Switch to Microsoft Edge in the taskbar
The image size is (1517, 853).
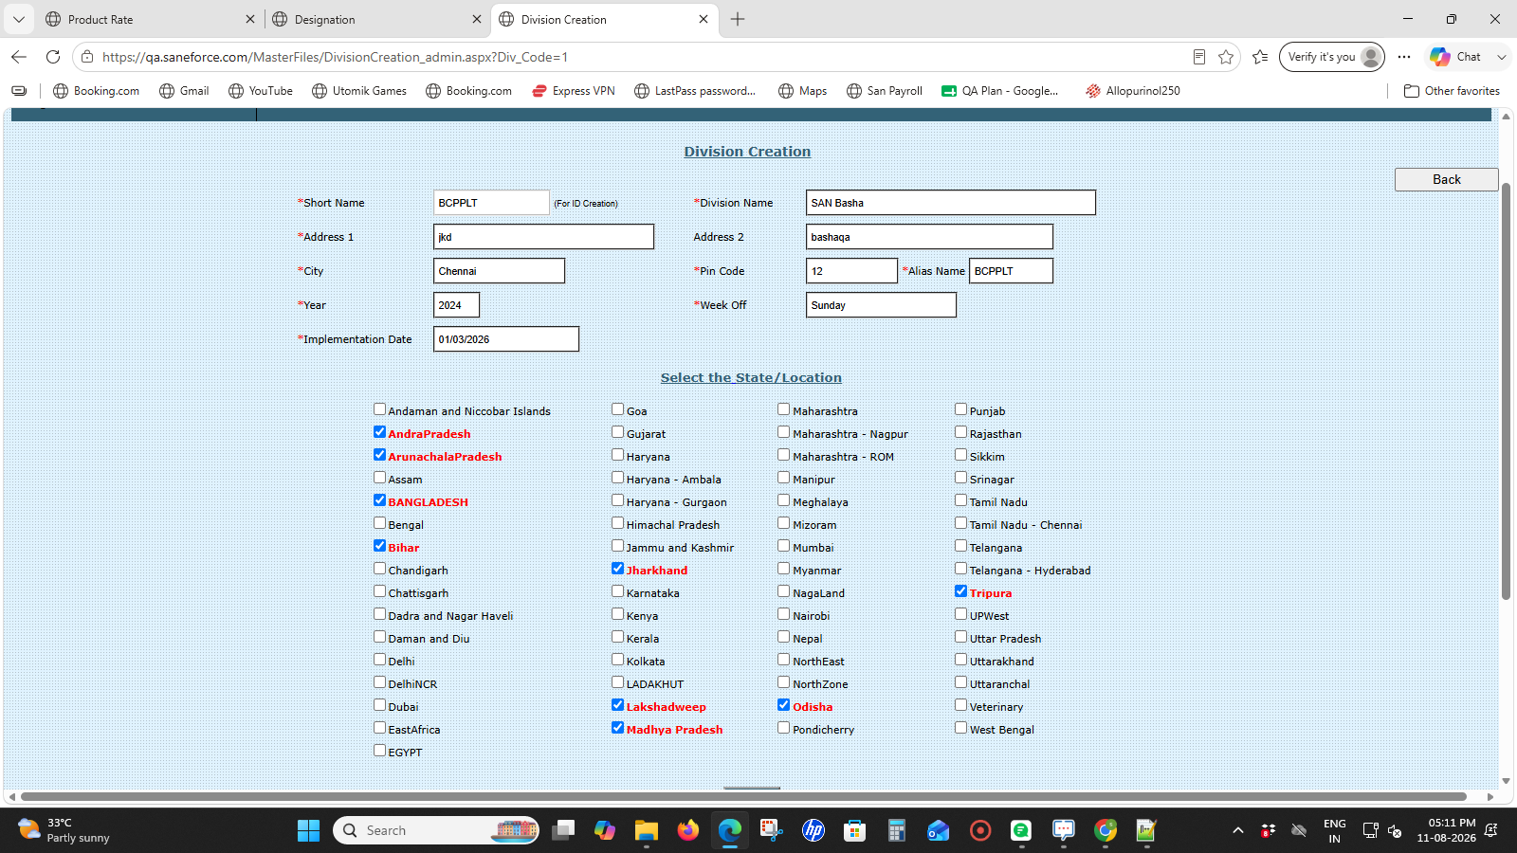pos(730,830)
